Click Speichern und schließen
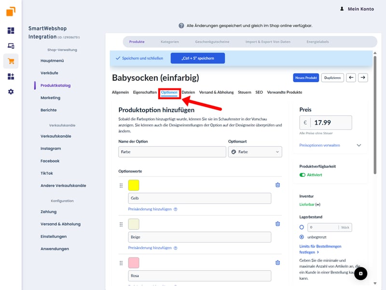Screen dimensions: 386x290 coord(139,58)
